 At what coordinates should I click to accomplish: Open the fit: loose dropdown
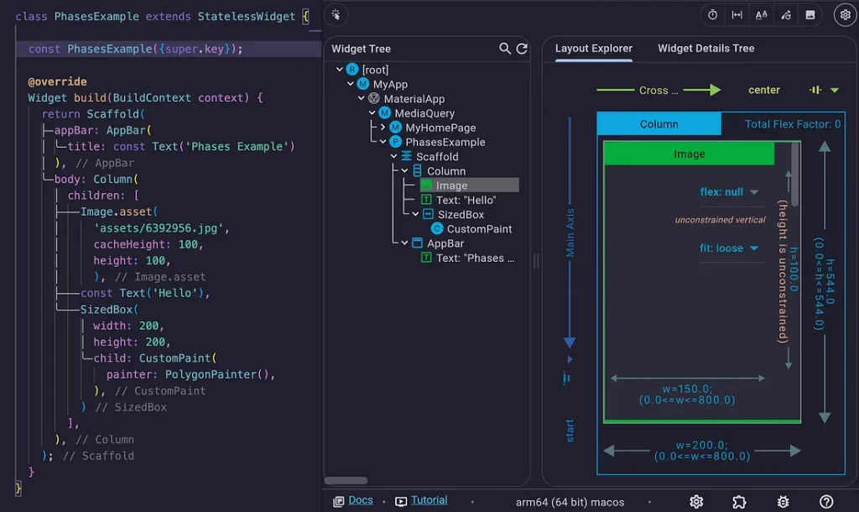729,248
